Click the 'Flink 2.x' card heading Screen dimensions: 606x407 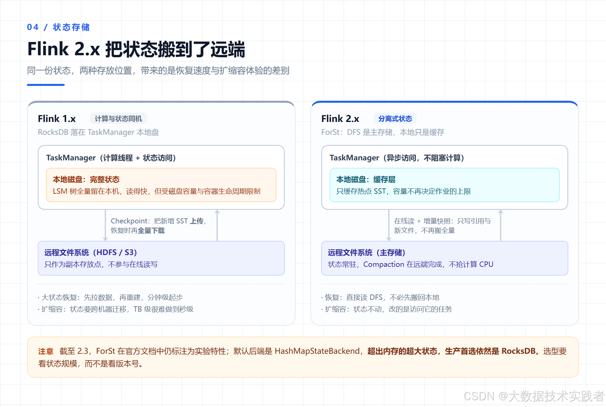(340, 119)
